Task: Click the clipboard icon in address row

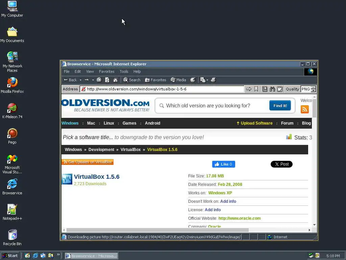Action: 280,89
